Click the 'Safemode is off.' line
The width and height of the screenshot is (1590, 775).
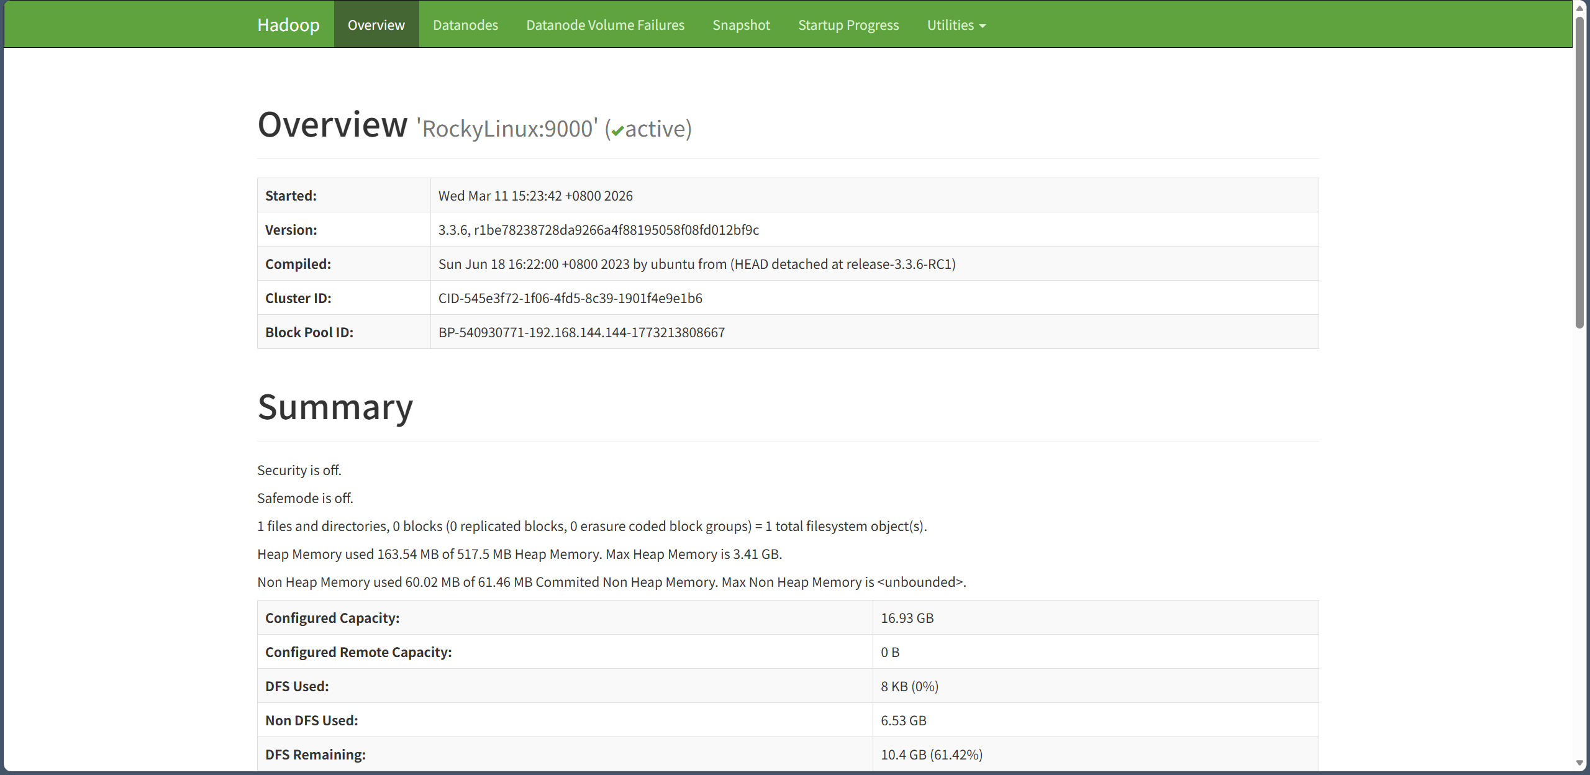pos(305,498)
